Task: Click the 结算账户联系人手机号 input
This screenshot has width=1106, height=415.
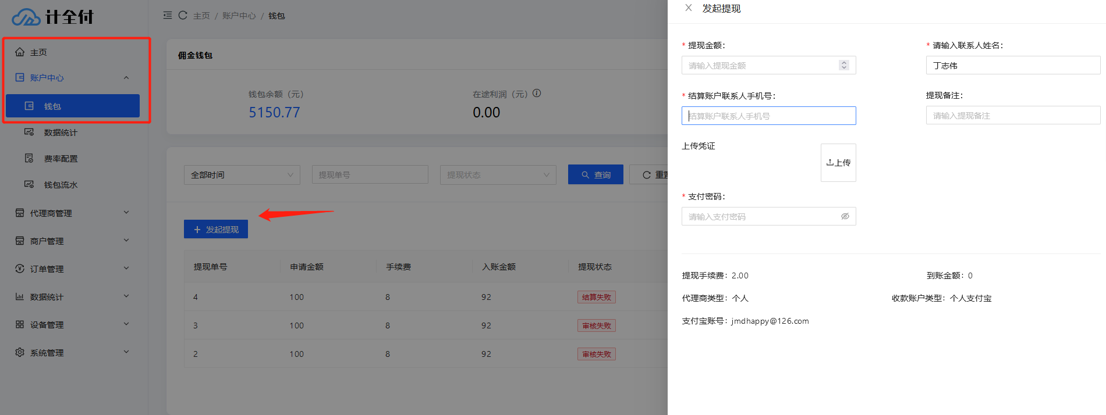Action: [x=769, y=116]
